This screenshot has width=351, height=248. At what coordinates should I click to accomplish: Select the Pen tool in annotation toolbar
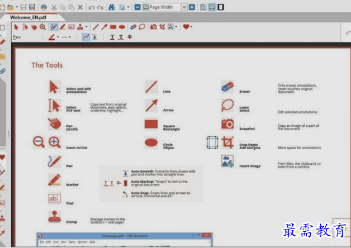click(54, 27)
